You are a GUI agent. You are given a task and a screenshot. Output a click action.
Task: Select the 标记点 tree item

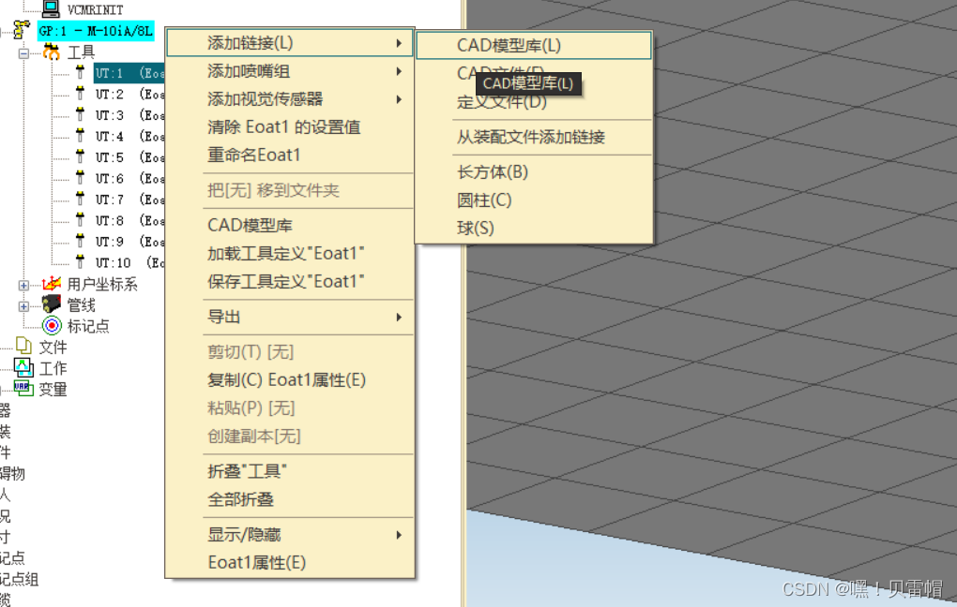(x=88, y=326)
